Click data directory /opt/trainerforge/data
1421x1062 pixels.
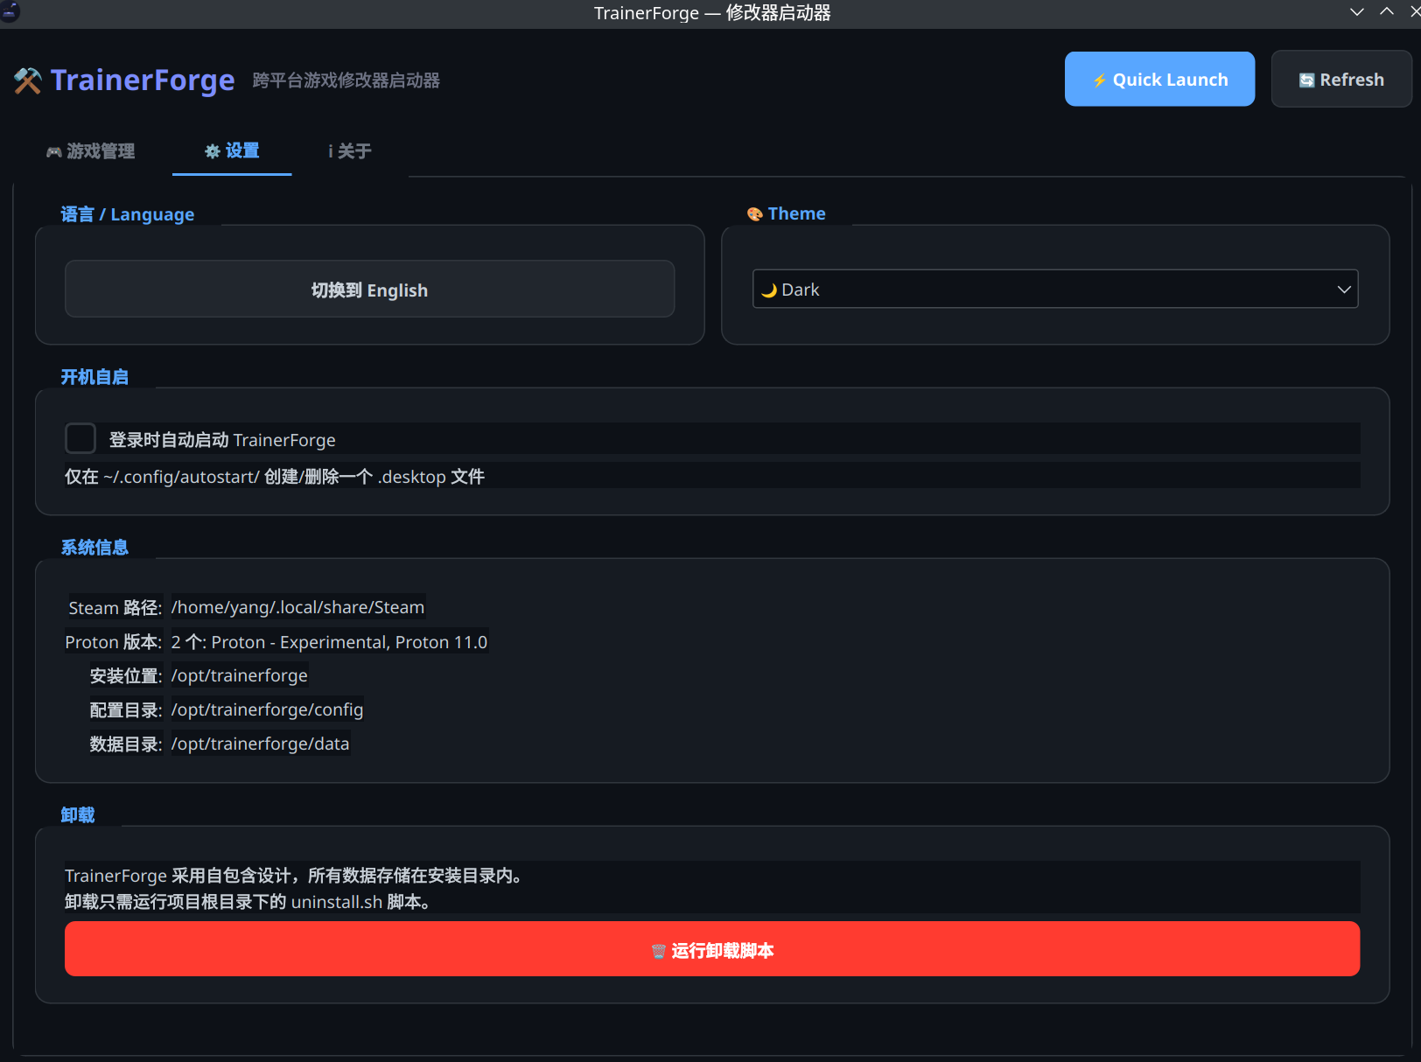(260, 744)
